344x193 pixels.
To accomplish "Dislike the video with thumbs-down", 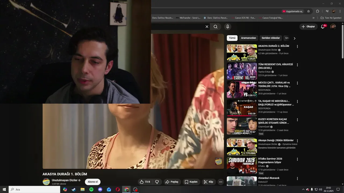I will click(x=157, y=182).
